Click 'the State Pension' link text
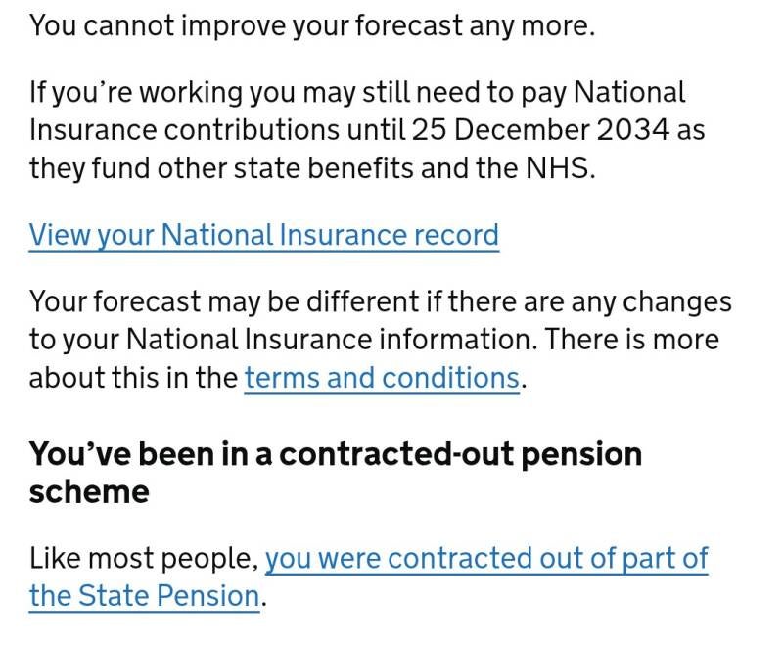The width and height of the screenshot is (783, 645). (x=144, y=596)
